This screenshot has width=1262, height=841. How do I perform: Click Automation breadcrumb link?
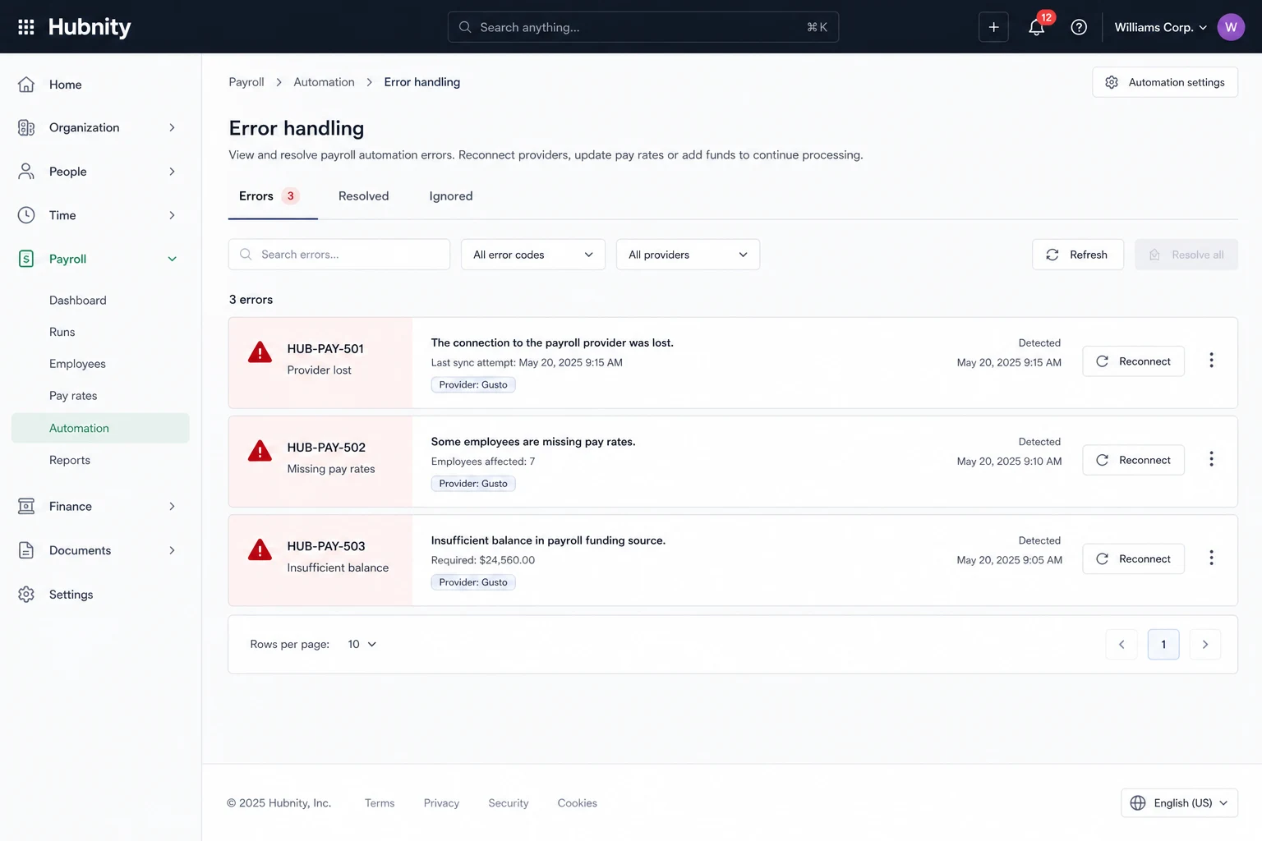click(x=324, y=82)
